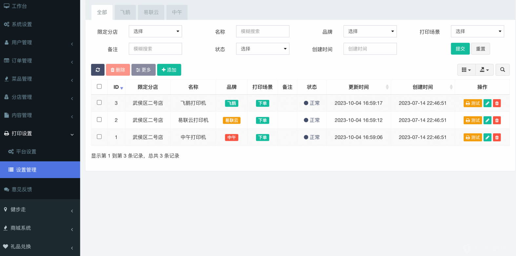
Task: Switch to the 飞鹅 tab
Action: tap(125, 12)
